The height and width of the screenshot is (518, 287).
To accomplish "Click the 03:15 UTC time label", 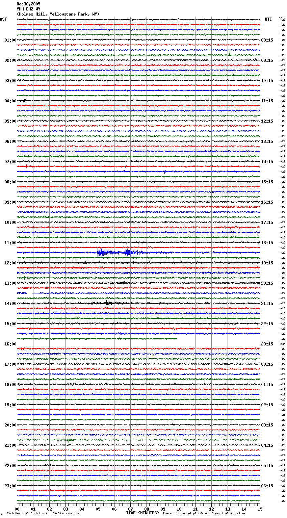I will tap(267, 425).
